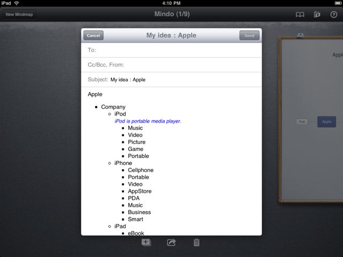Click the blue 'iPod is portable media player.' note
Viewport: 343px width, 257px height.
point(148,121)
